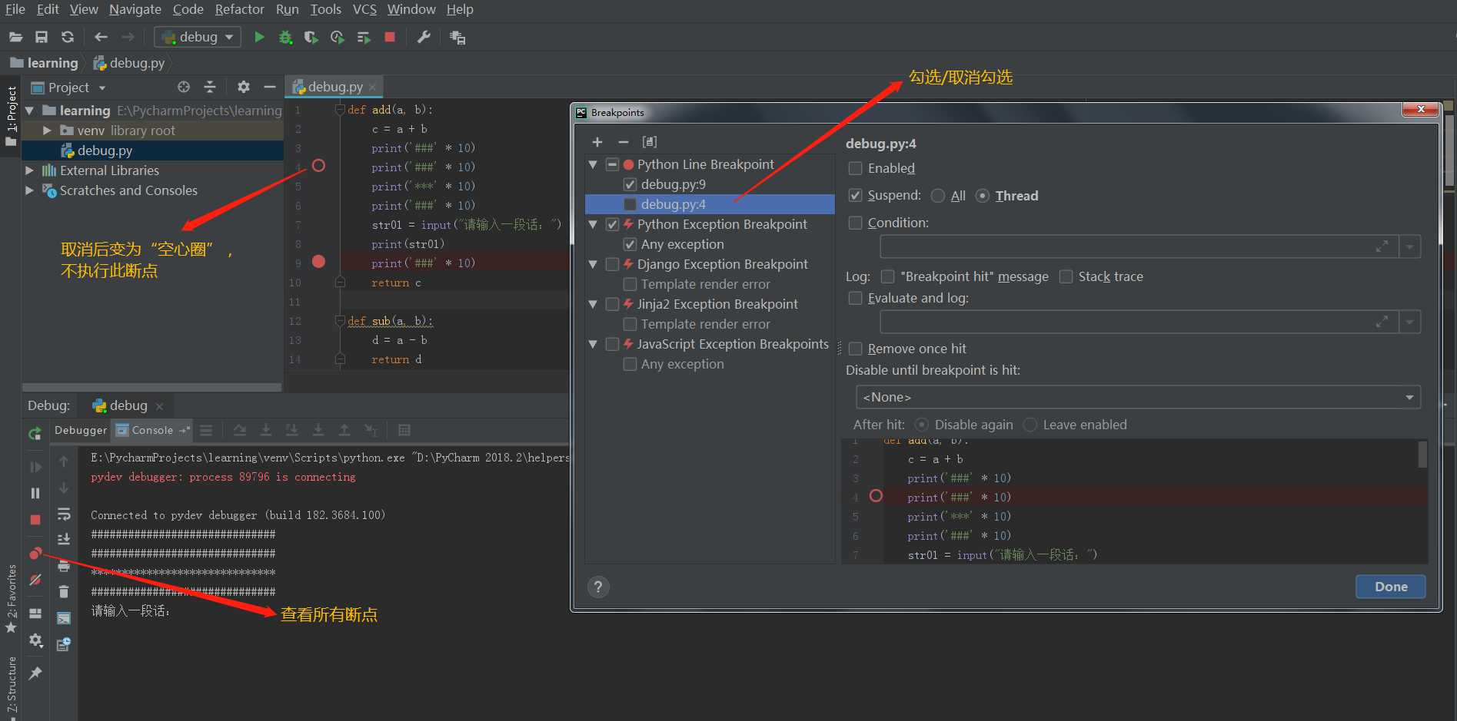Screen dimensions: 1457x721
Task: Open View Breakpoints double red circle icon
Action: [x=35, y=554]
